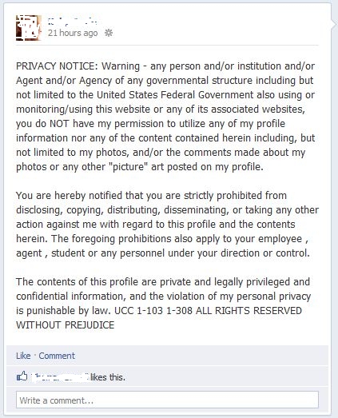Click the 'You are hereby notified' sentence start
This screenshot has width=338, height=418.
(x=70, y=195)
